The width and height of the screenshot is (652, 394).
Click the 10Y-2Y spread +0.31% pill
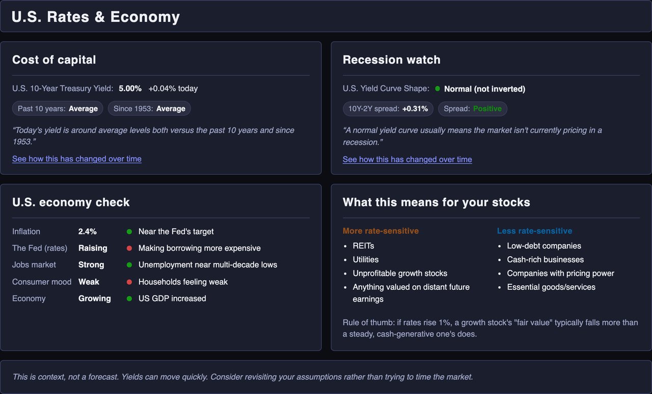point(388,108)
